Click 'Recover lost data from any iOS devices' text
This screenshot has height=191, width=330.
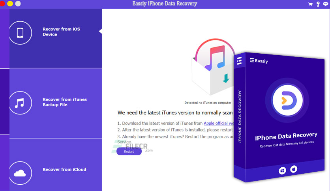[287, 144]
